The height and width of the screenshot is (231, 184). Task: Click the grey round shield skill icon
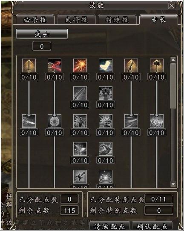(x=55, y=121)
